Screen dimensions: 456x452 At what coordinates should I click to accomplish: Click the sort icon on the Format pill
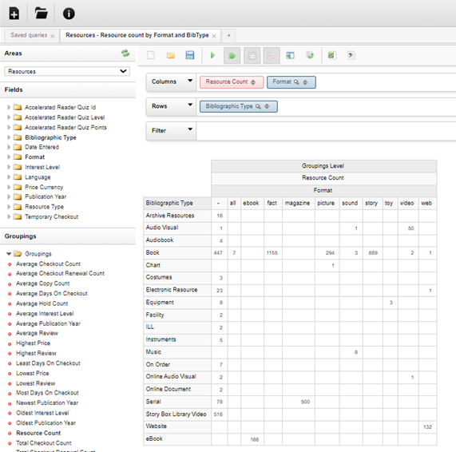point(305,82)
